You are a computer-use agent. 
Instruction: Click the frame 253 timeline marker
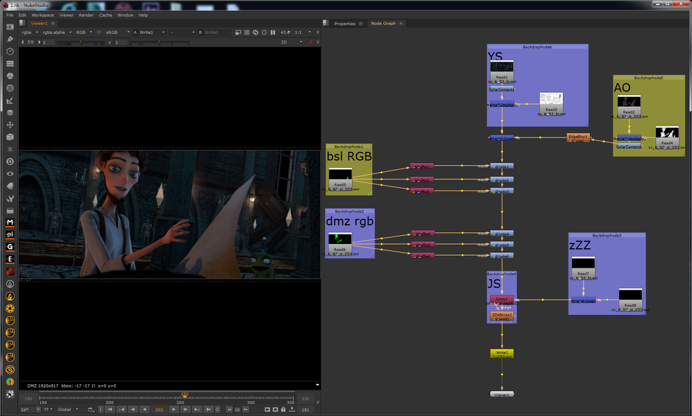185,395
